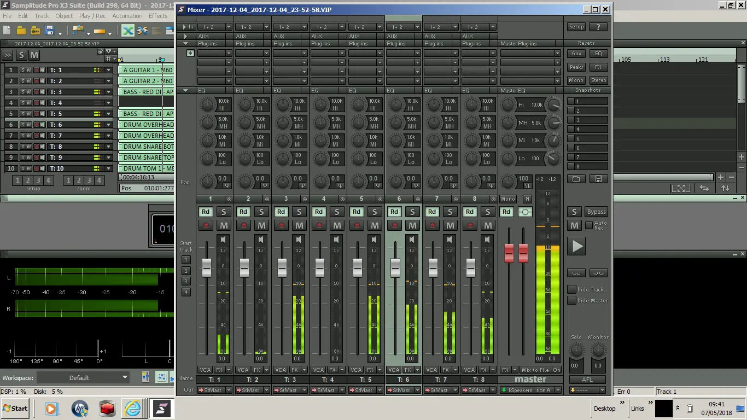747x420 pixels.
Task: Click the channel 6 volume fader
Action: point(395,268)
